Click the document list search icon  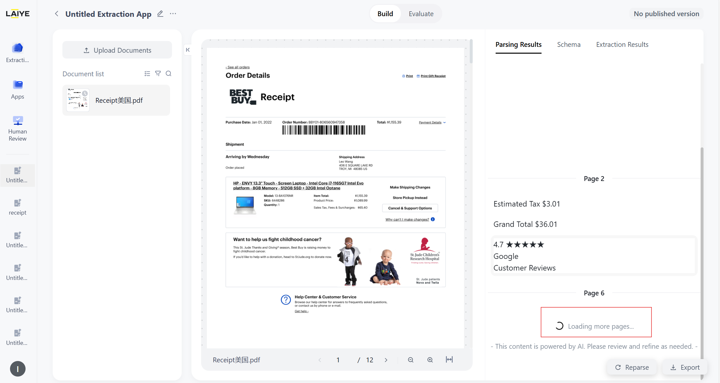[x=168, y=74]
